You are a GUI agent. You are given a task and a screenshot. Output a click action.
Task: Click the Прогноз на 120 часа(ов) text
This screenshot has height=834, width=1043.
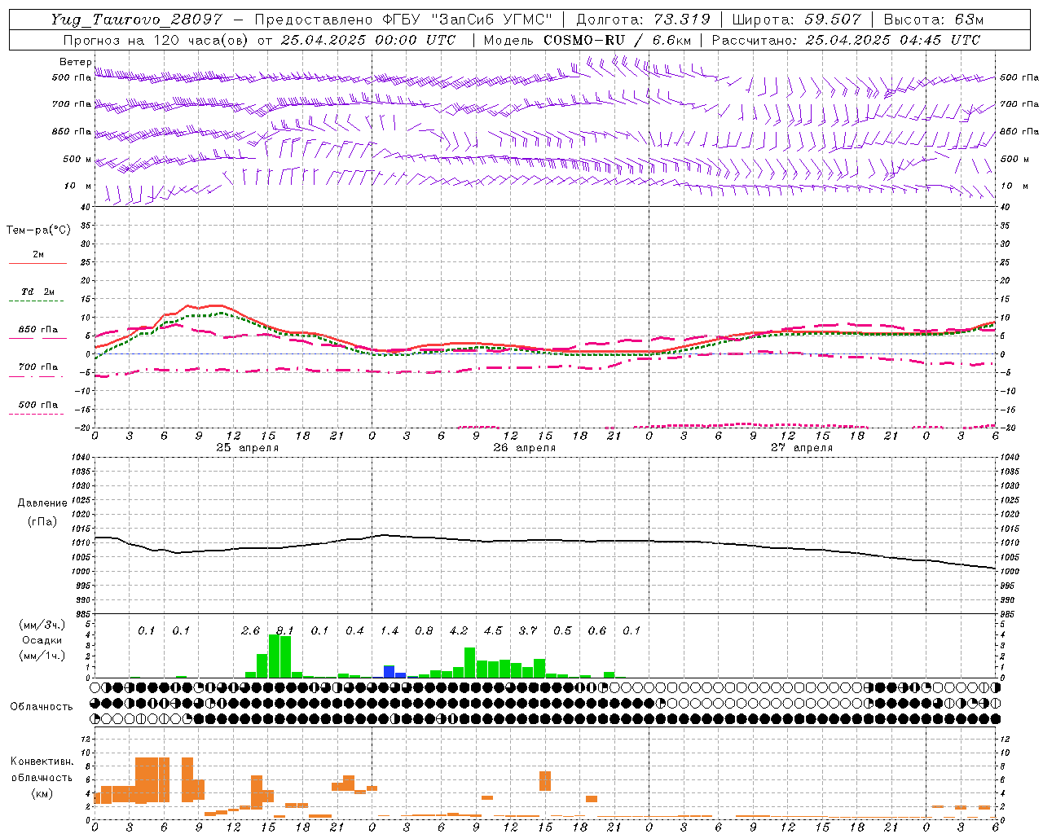click(156, 40)
